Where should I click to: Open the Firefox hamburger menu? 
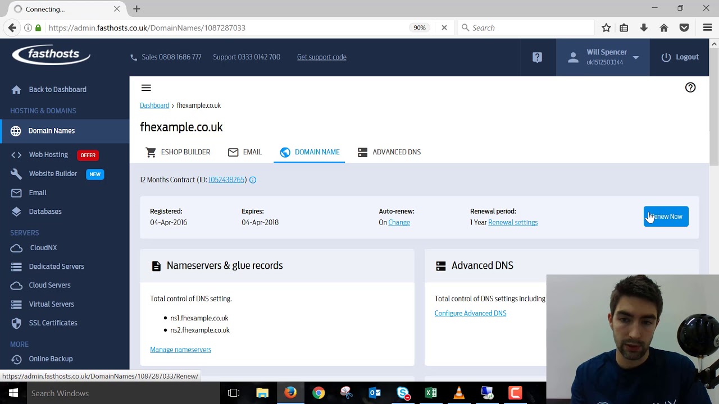708,27
